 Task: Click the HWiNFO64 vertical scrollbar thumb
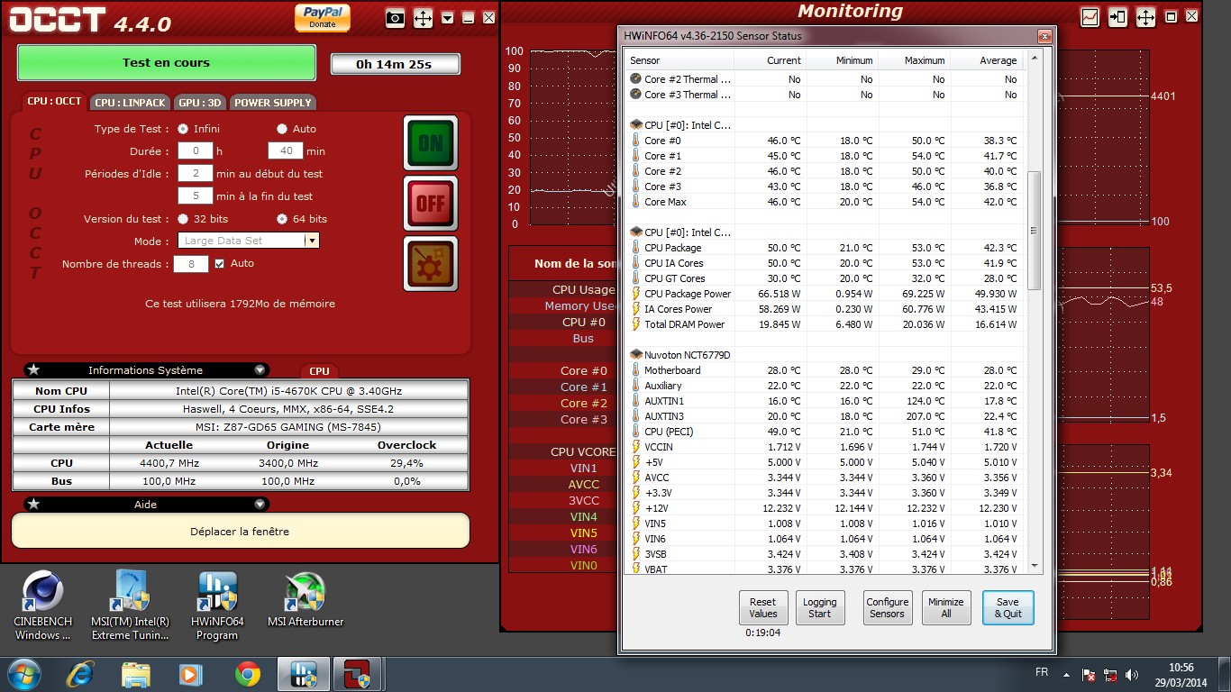pyautogui.click(x=1034, y=230)
